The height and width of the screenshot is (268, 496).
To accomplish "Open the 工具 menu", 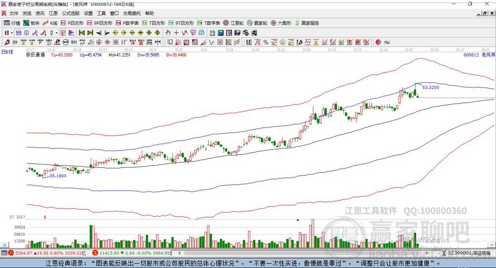I will tap(101, 13).
